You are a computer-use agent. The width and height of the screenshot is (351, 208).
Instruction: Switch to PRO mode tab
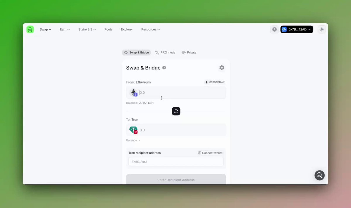165,53
